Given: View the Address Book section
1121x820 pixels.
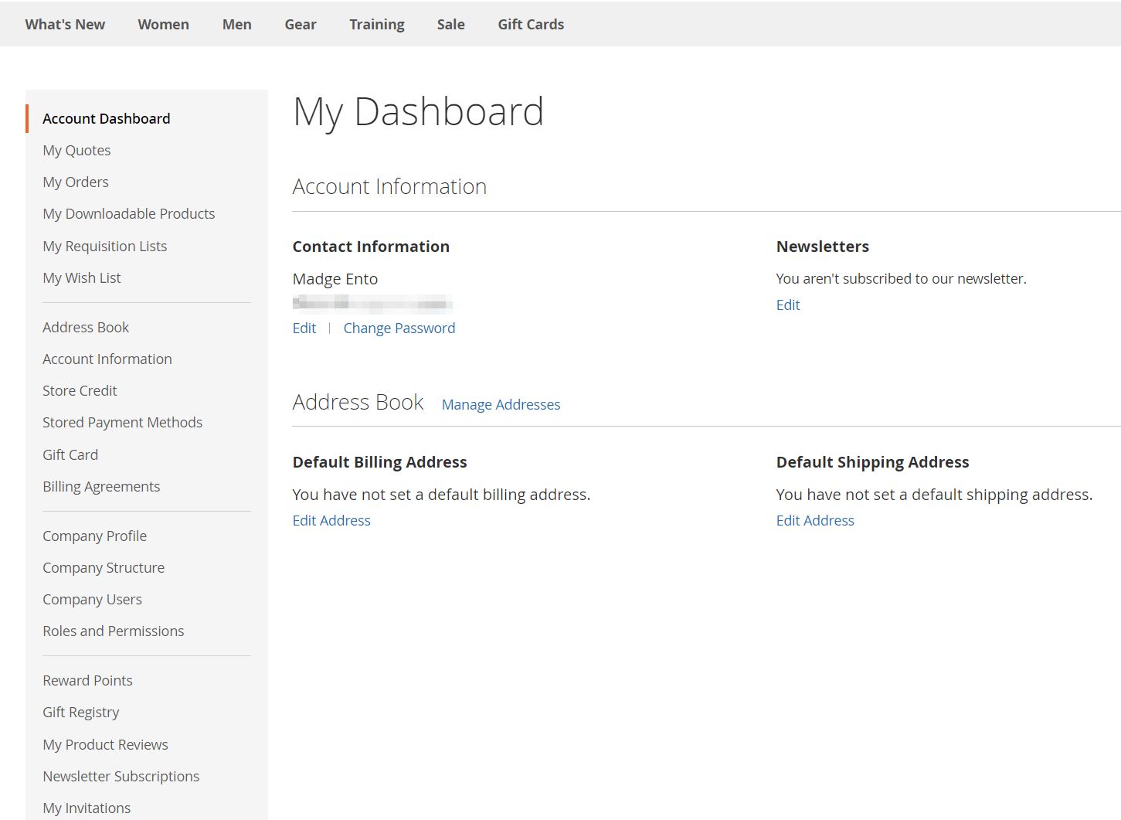Looking at the screenshot, I should pos(86,327).
